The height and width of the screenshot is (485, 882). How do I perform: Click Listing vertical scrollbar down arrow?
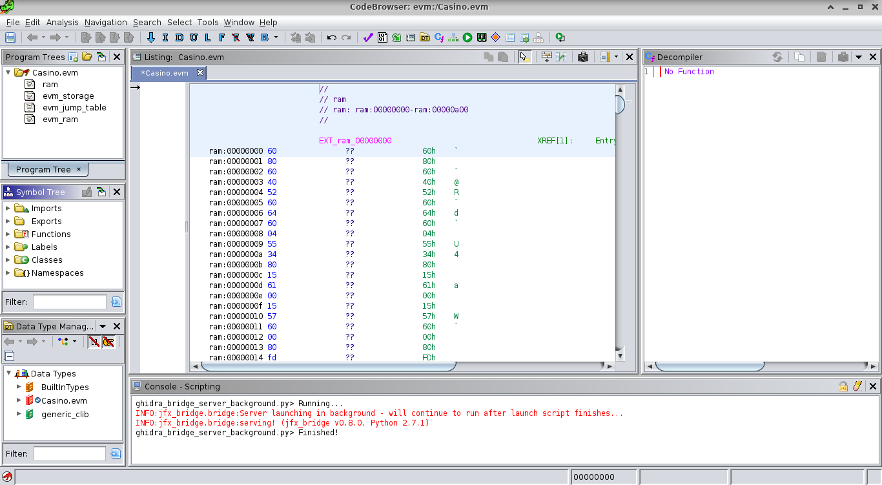(620, 356)
